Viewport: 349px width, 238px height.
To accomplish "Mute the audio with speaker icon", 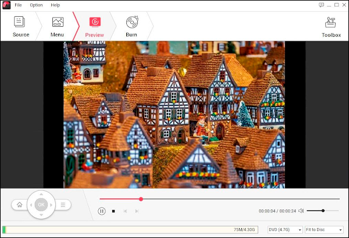I will [301, 211].
